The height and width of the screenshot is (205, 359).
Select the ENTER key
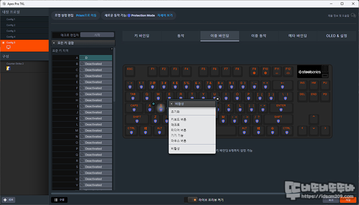(x=281, y=108)
